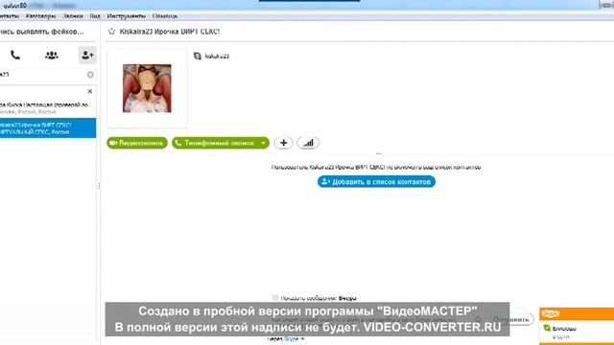Open the Контакты menu

(x=9, y=16)
